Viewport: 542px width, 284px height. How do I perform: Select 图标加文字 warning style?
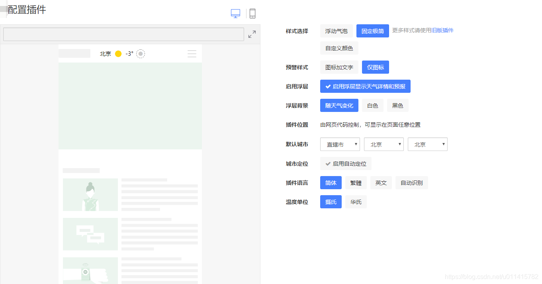tap(339, 67)
